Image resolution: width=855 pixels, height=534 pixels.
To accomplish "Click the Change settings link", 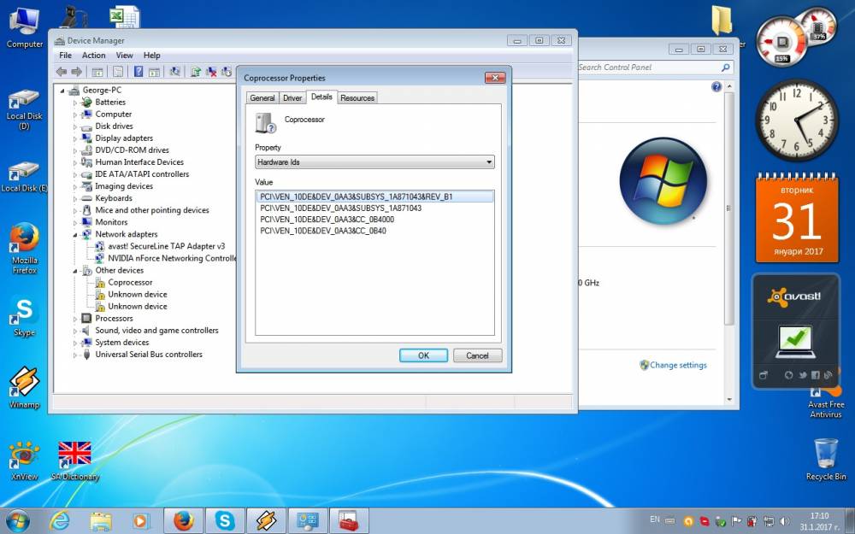I will tap(678, 365).
